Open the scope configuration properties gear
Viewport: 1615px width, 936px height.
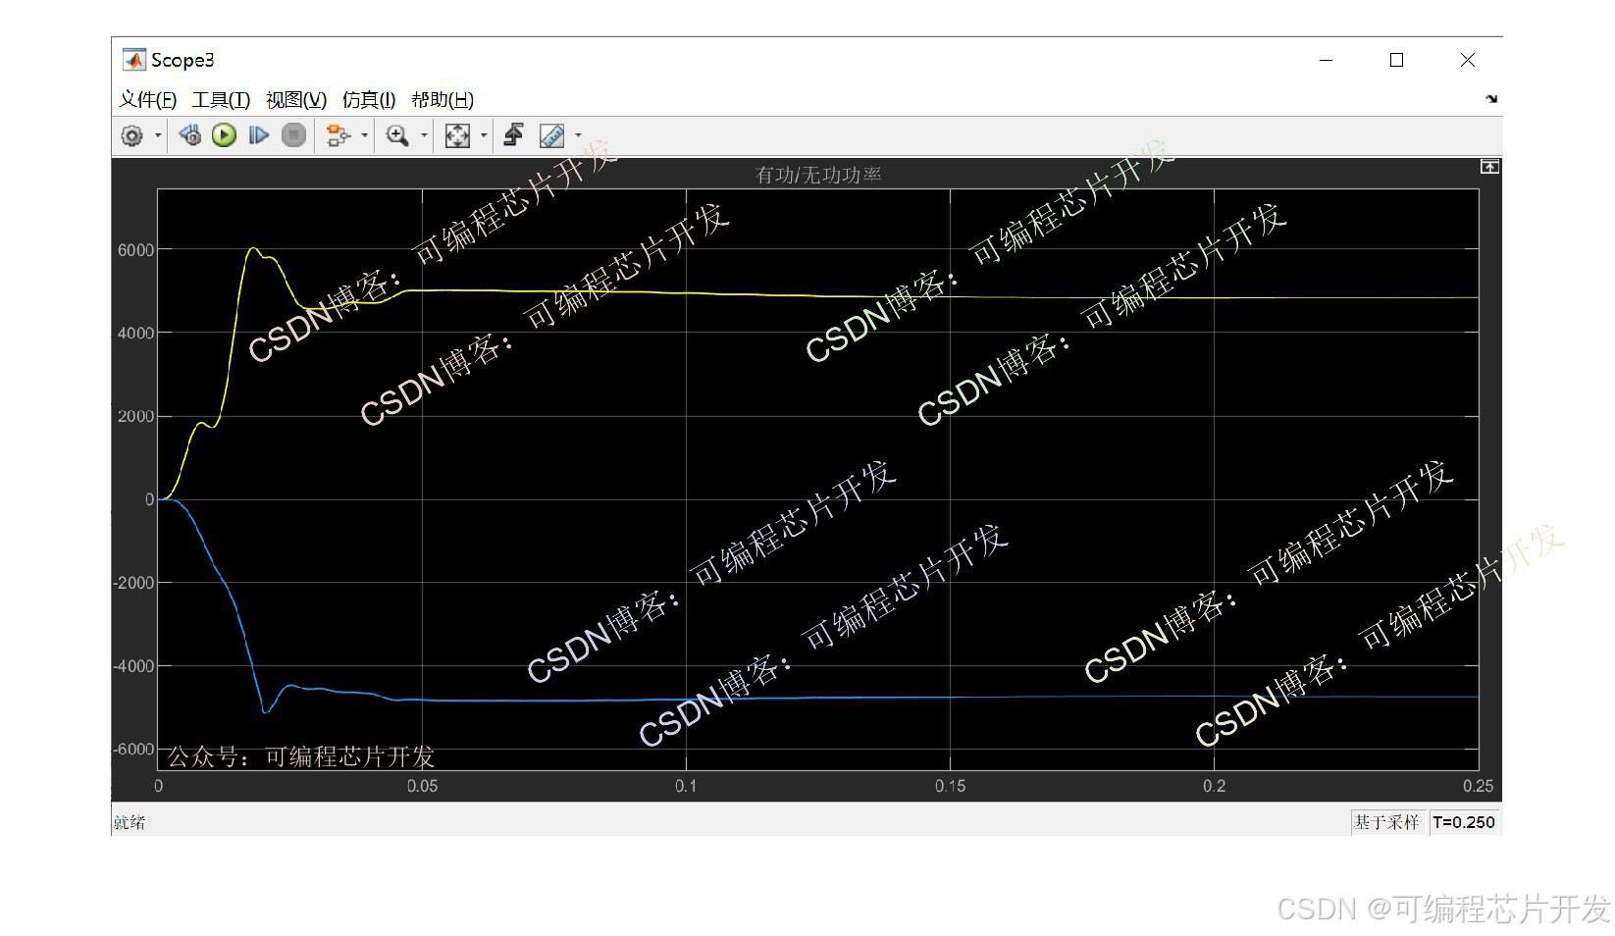pyautogui.click(x=131, y=135)
